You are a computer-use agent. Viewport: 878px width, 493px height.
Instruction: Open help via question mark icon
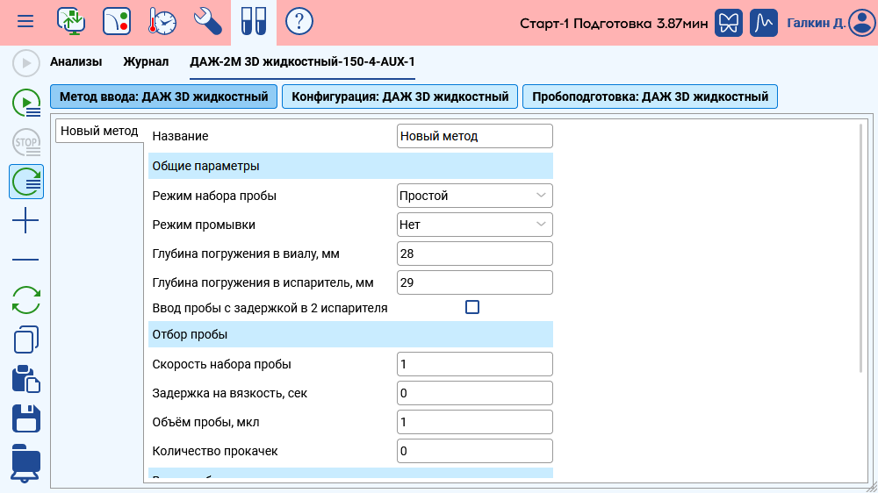[299, 21]
